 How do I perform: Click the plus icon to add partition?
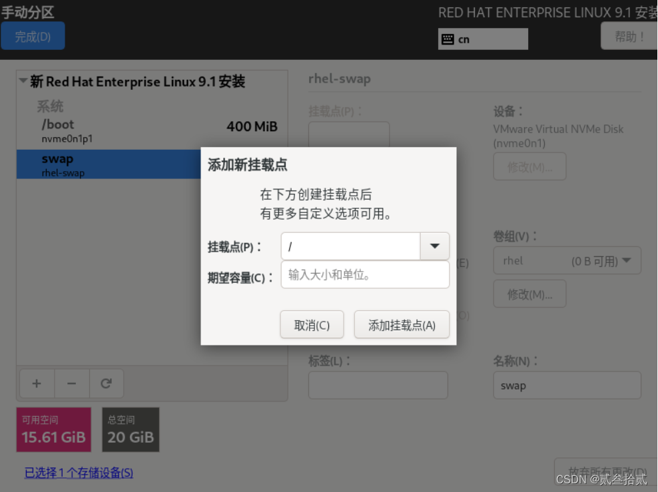coord(37,383)
